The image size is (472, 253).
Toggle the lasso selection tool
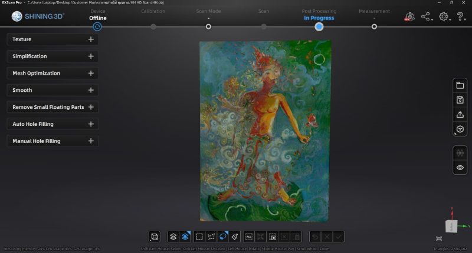pos(223,237)
